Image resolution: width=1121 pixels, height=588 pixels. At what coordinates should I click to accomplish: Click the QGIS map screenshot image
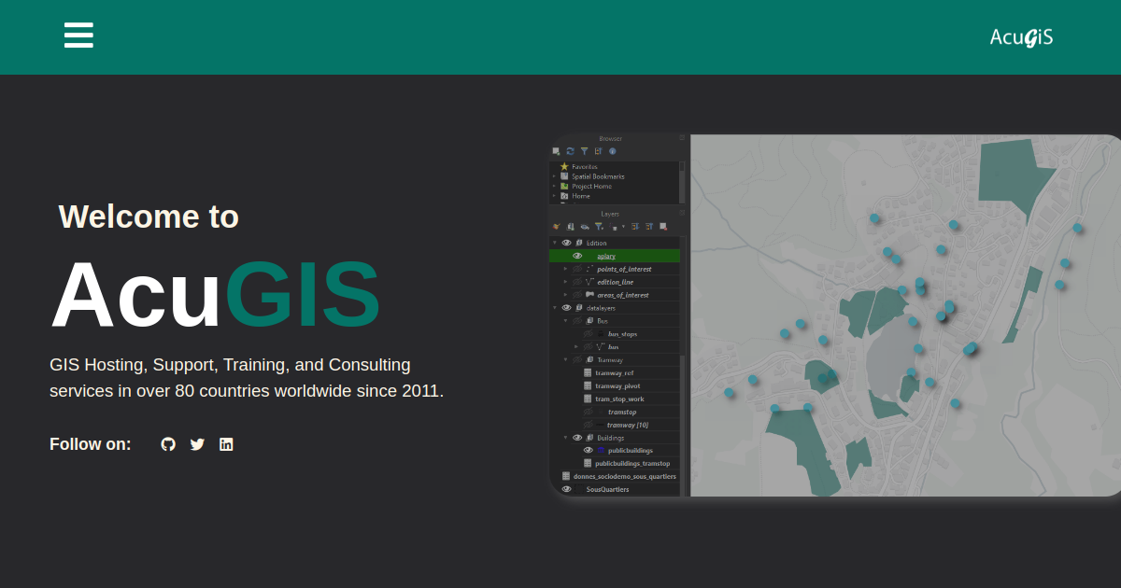point(835,315)
